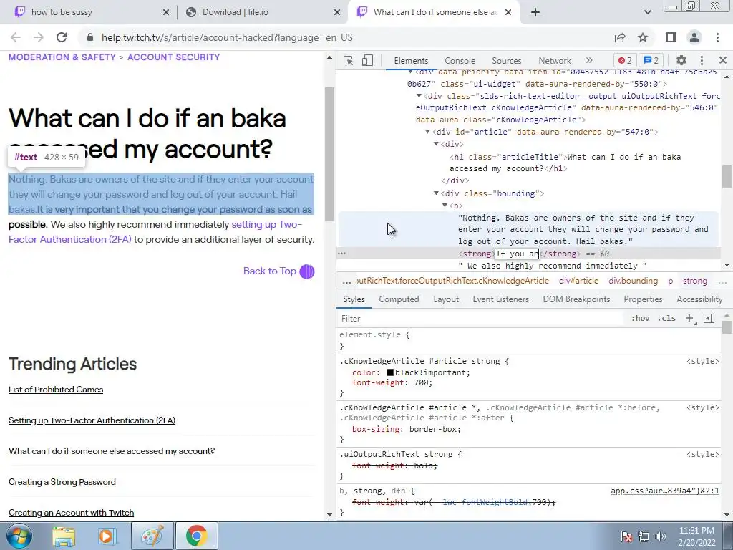Open the Network tab
The image size is (733, 550).
pyautogui.click(x=555, y=61)
